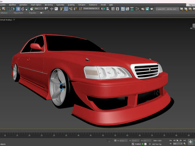
Task: Open the Substance menu
Action: click(x=93, y=5)
